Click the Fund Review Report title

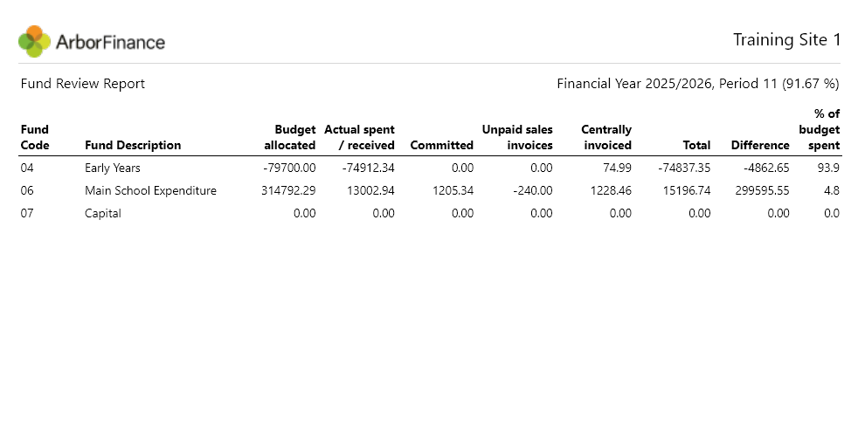[83, 84]
